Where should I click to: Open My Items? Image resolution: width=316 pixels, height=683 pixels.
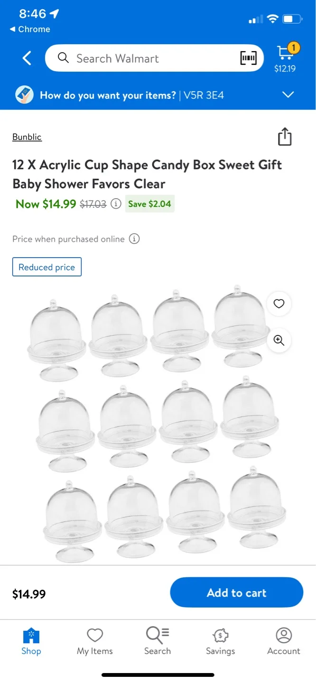tap(94, 641)
